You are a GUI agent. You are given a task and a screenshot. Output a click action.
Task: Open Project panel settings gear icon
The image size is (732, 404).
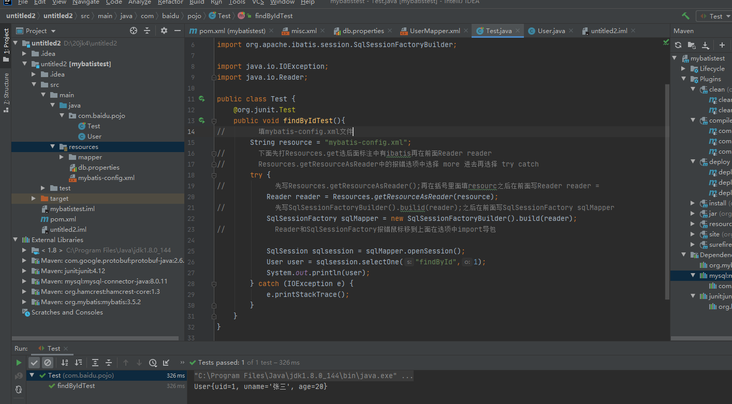164,31
